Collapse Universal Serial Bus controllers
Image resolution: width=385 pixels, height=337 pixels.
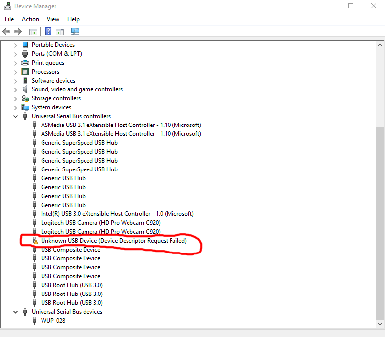tap(15, 116)
